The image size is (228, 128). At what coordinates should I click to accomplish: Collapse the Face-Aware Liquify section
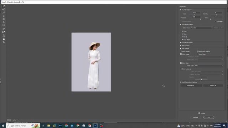point(181,25)
